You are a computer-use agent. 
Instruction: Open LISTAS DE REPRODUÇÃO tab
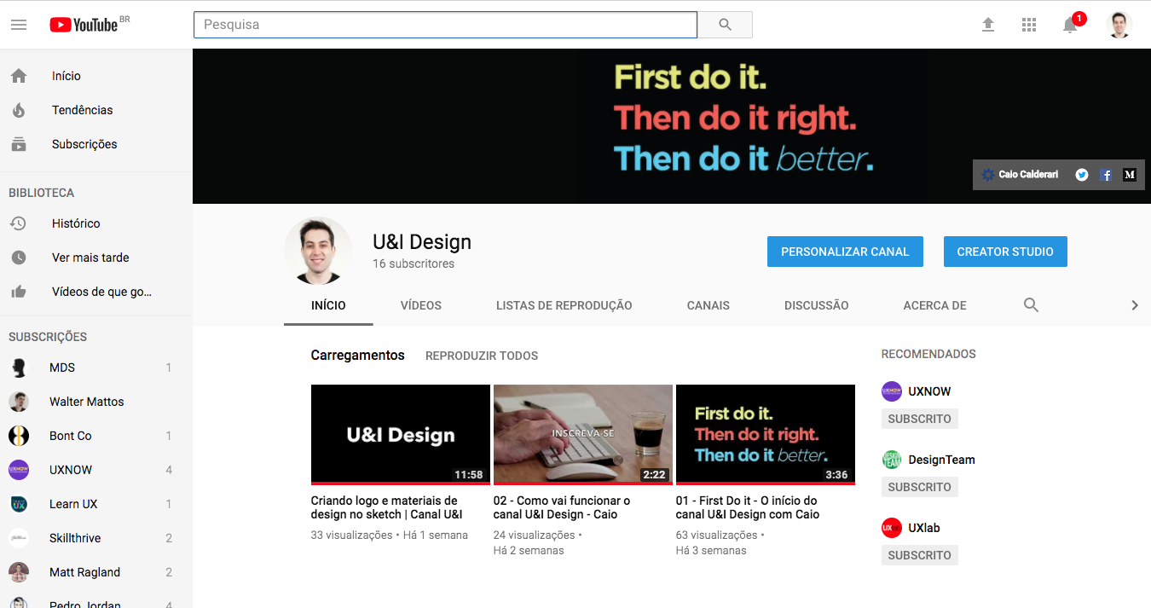tap(564, 305)
